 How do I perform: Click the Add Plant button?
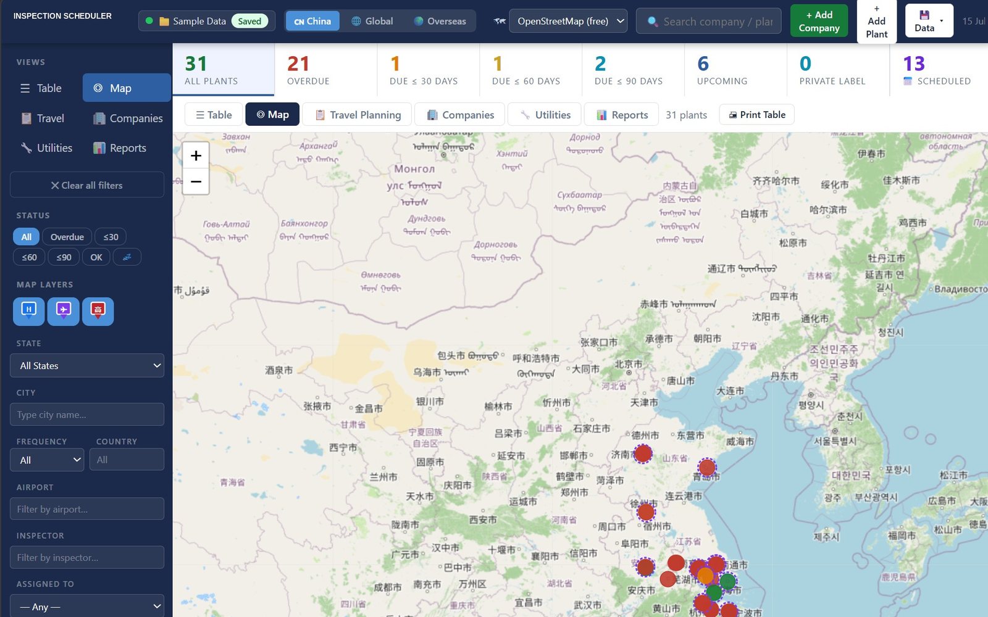click(x=876, y=22)
